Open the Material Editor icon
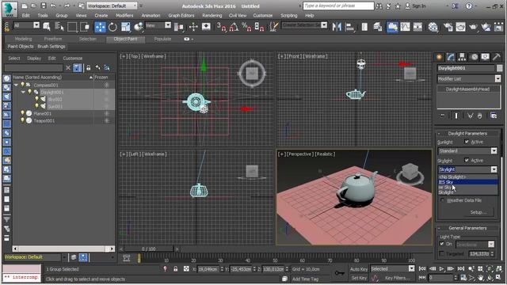The image size is (507, 285). click(x=433, y=27)
